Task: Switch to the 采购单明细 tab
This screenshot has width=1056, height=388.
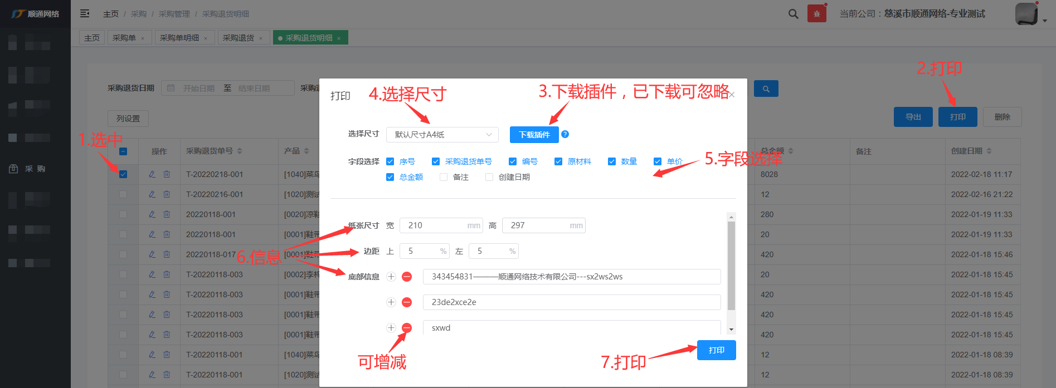Action: tap(179, 38)
